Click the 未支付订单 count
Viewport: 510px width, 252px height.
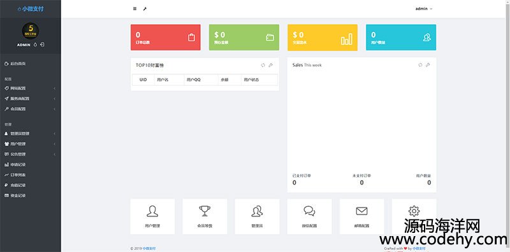(x=361, y=183)
